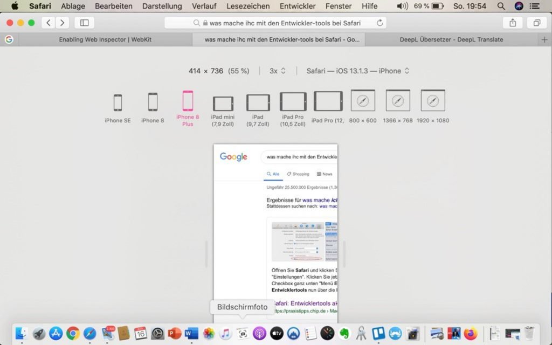Screen dimensions: 552x345
Task: Select the Google search results tab
Action: (x=279, y=40)
